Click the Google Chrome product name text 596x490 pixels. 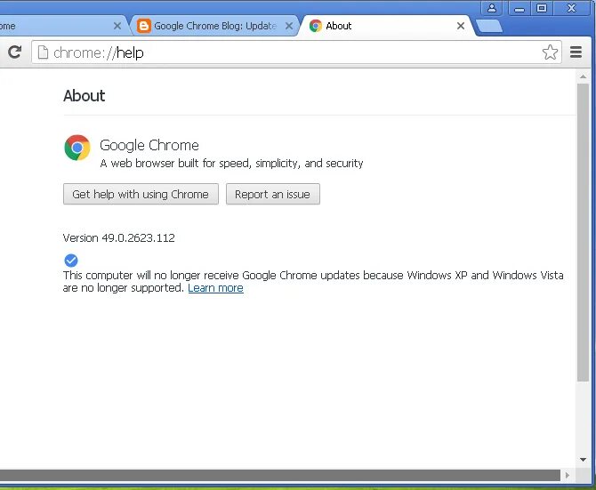149,146
